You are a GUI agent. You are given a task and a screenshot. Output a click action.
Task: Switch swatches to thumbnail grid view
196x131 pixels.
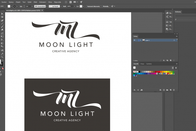tap(176, 68)
